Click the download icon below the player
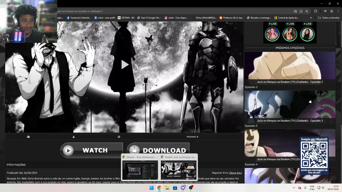This screenshot has width=342, height=192. pyautogui.click(x=73, y=137)
